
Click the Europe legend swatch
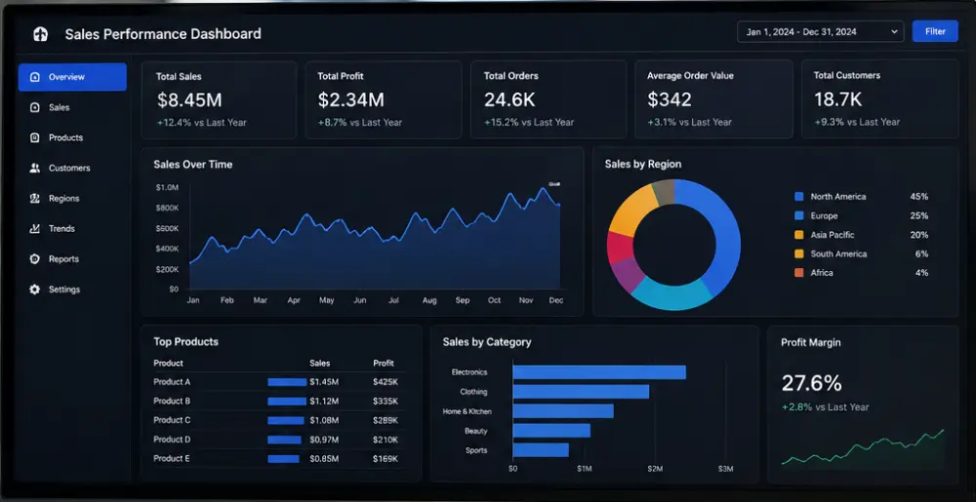pos(799,216)
